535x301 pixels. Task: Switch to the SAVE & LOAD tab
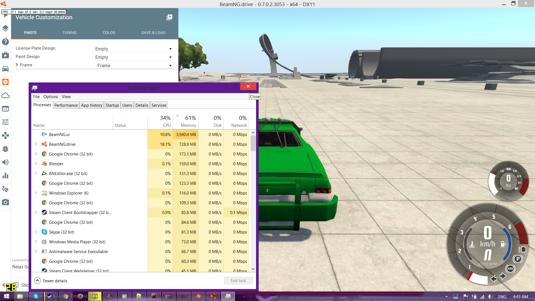coord(153,33)
